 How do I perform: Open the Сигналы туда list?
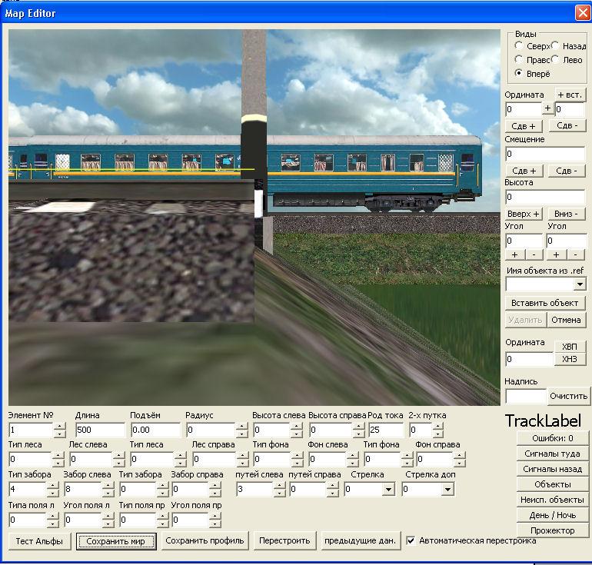[551, 454]
